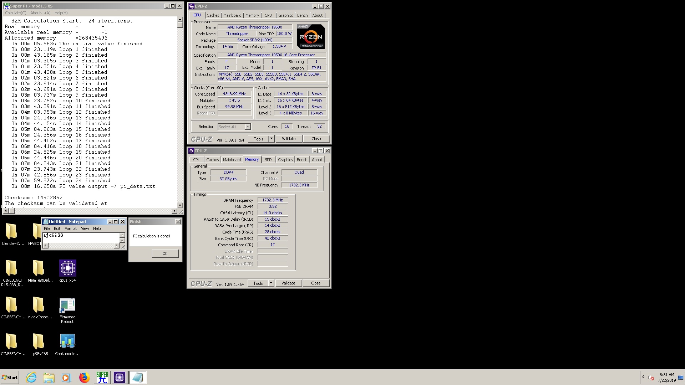The height and width of the screenshot is (385, 685).
Task: Show hidden system tray icons
Action: click(x=643, y=377)
